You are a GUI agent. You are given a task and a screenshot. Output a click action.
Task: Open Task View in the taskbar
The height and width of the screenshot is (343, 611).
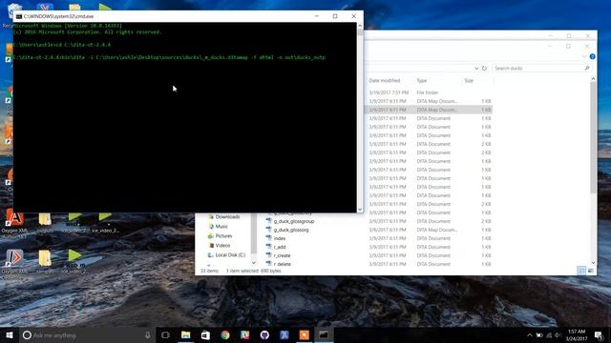coord(165,334)
